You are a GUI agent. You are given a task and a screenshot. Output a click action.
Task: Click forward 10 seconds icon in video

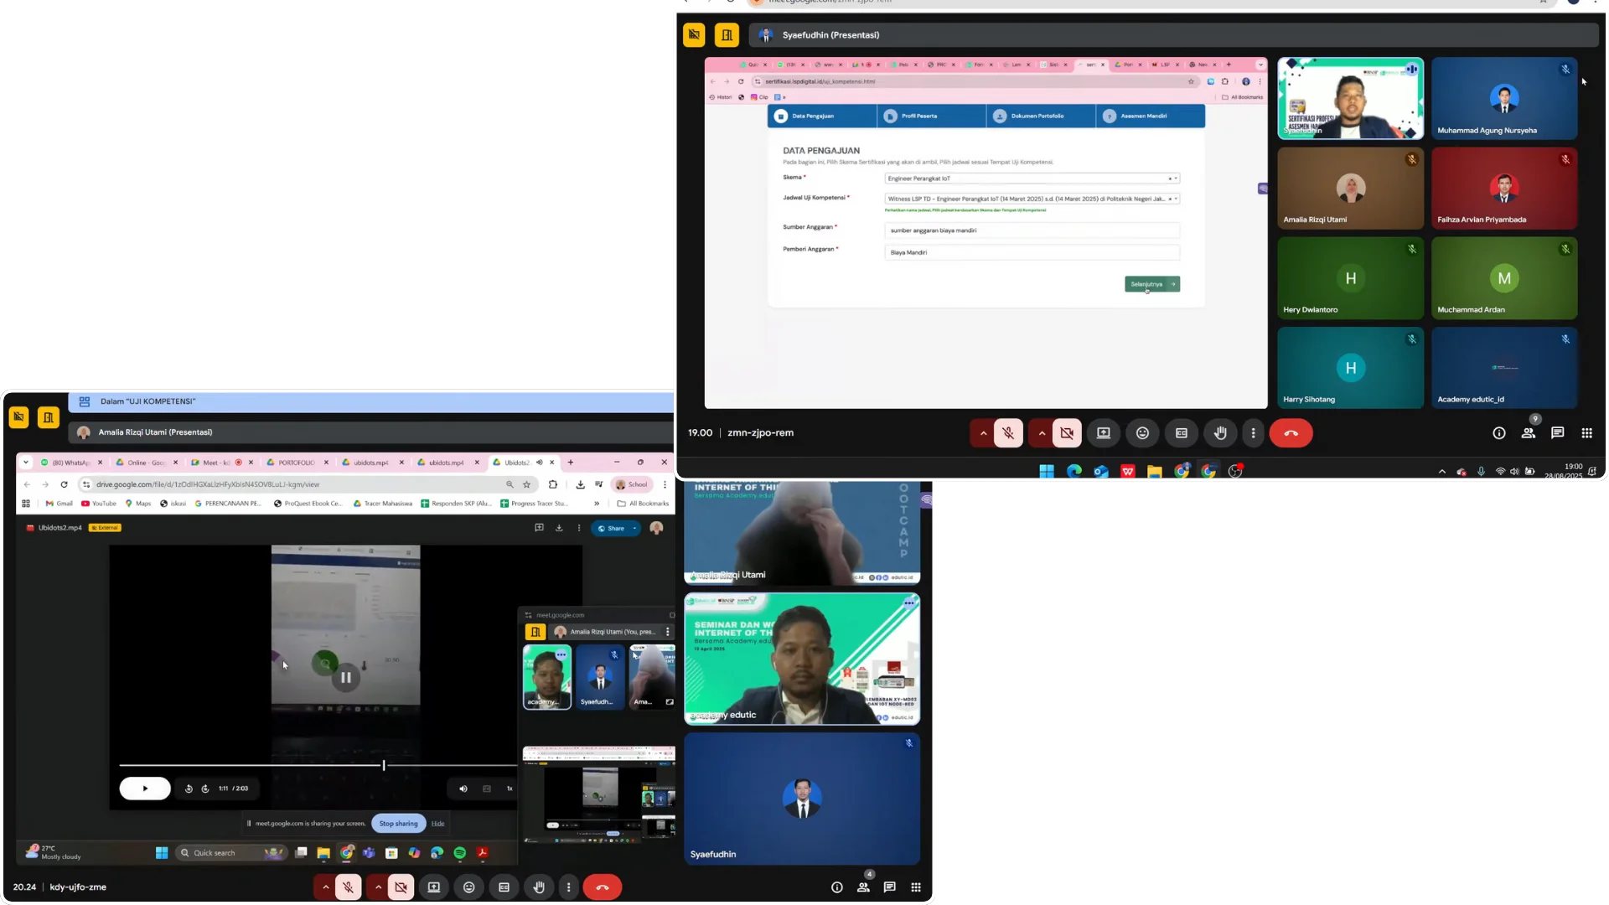[x=205, y=789]
